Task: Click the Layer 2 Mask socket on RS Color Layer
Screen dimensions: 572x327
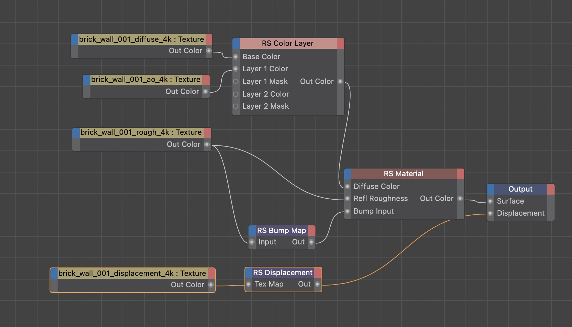Action: click(236, 106)
